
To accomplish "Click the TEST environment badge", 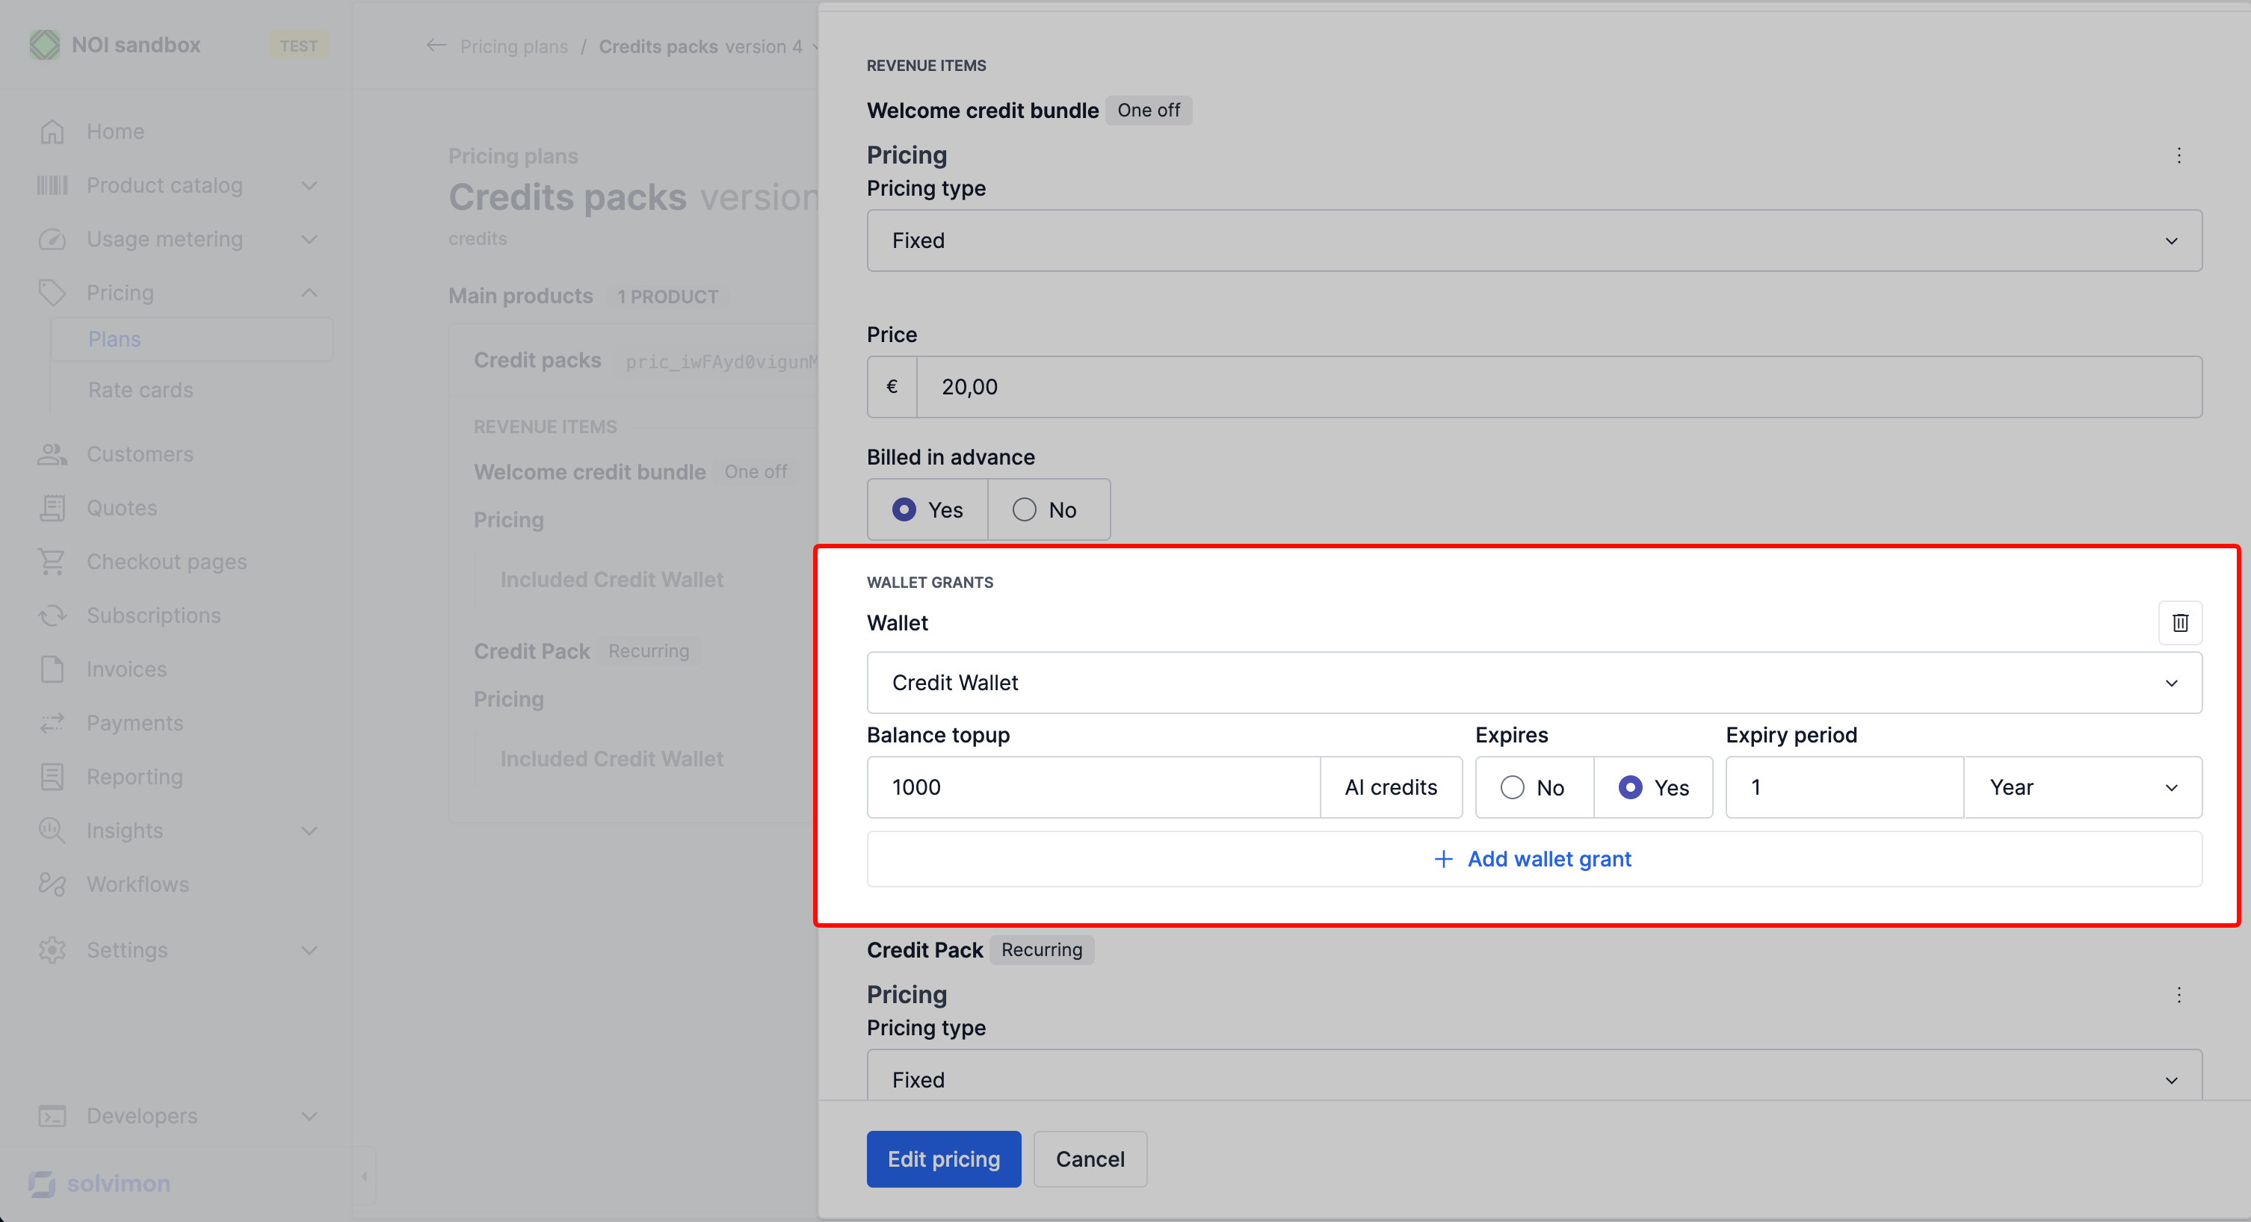I will (x=299, y=46).
